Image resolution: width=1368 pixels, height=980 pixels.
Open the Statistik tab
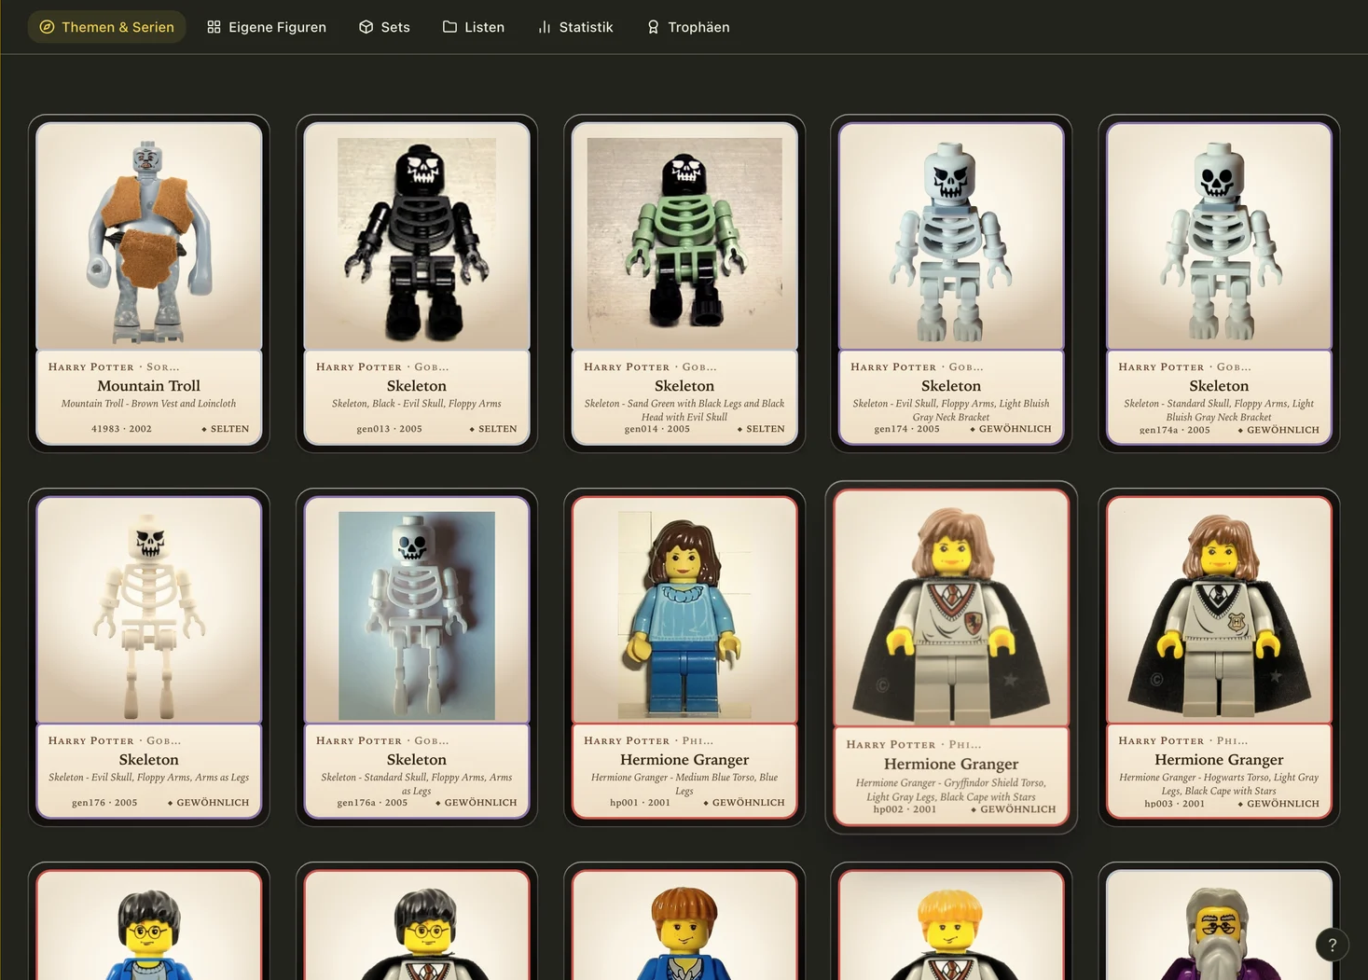click(575, 27)
